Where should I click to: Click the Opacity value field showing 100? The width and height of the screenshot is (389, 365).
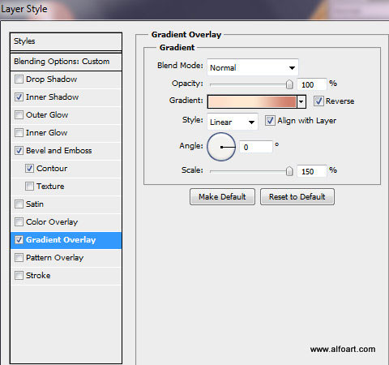(311, 84)
